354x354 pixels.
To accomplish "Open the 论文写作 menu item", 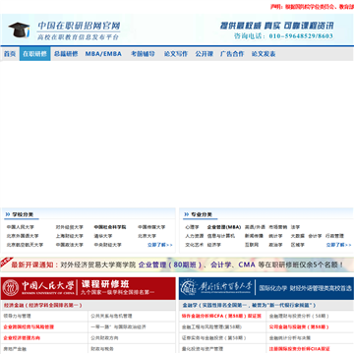I will [x=176, y=54].
